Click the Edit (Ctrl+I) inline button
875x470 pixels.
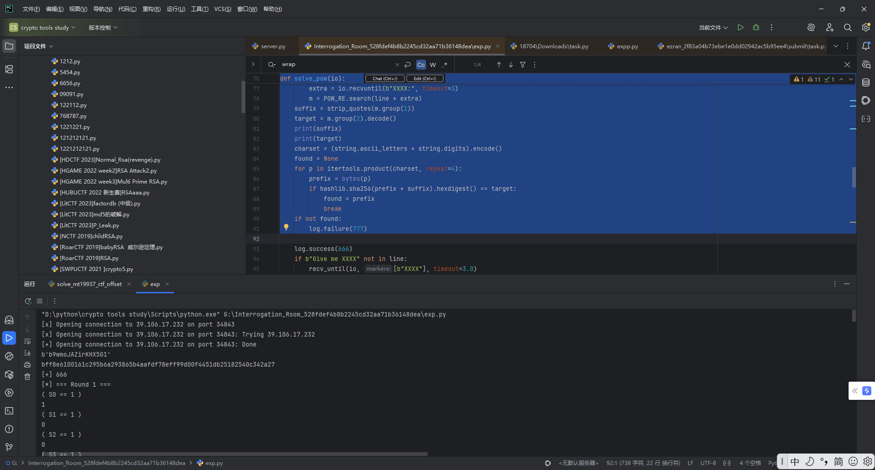(425, 78)
